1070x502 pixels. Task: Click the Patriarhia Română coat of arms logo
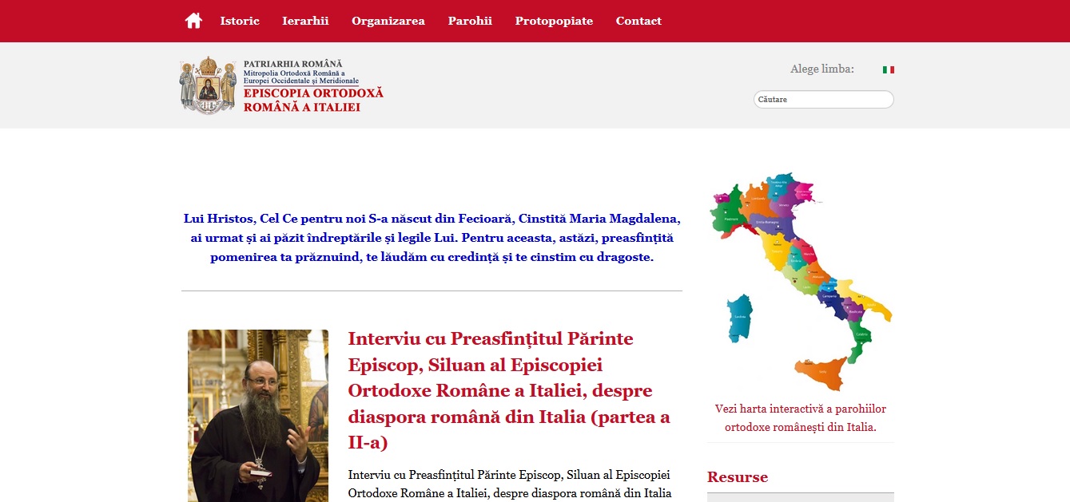coord(206,84)
